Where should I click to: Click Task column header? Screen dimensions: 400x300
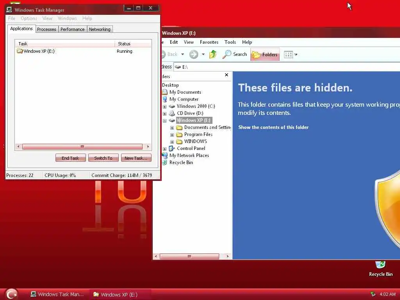[65, 44]
